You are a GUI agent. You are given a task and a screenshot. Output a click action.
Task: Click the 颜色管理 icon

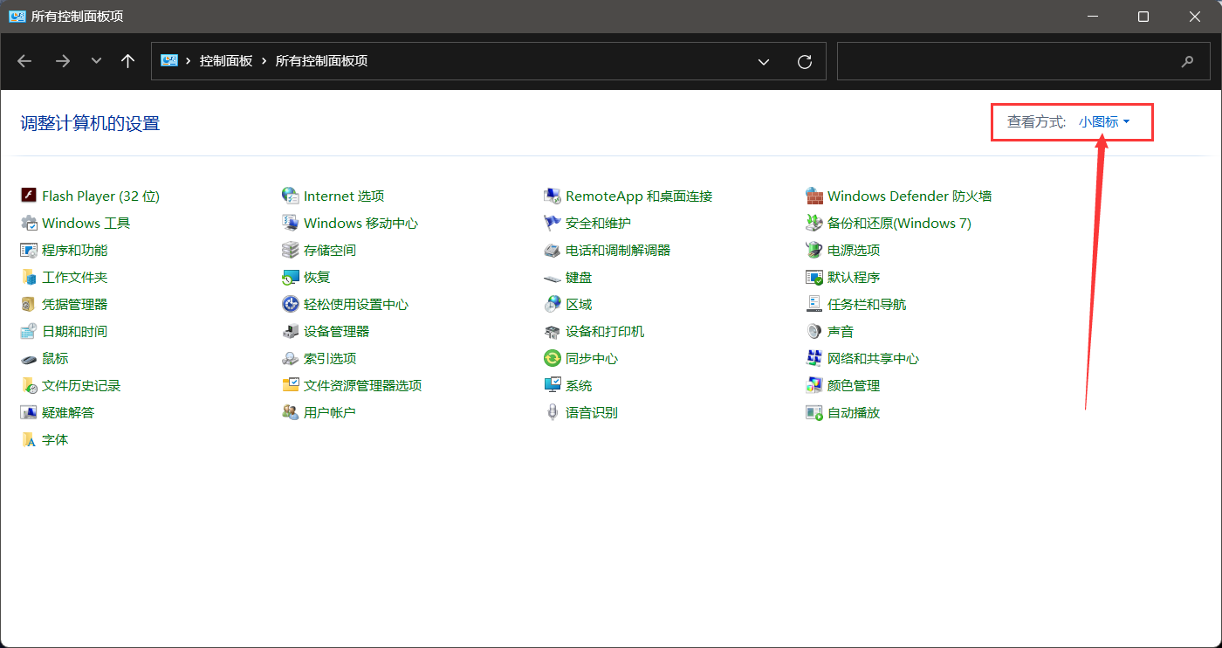click(x=814, y=385)
